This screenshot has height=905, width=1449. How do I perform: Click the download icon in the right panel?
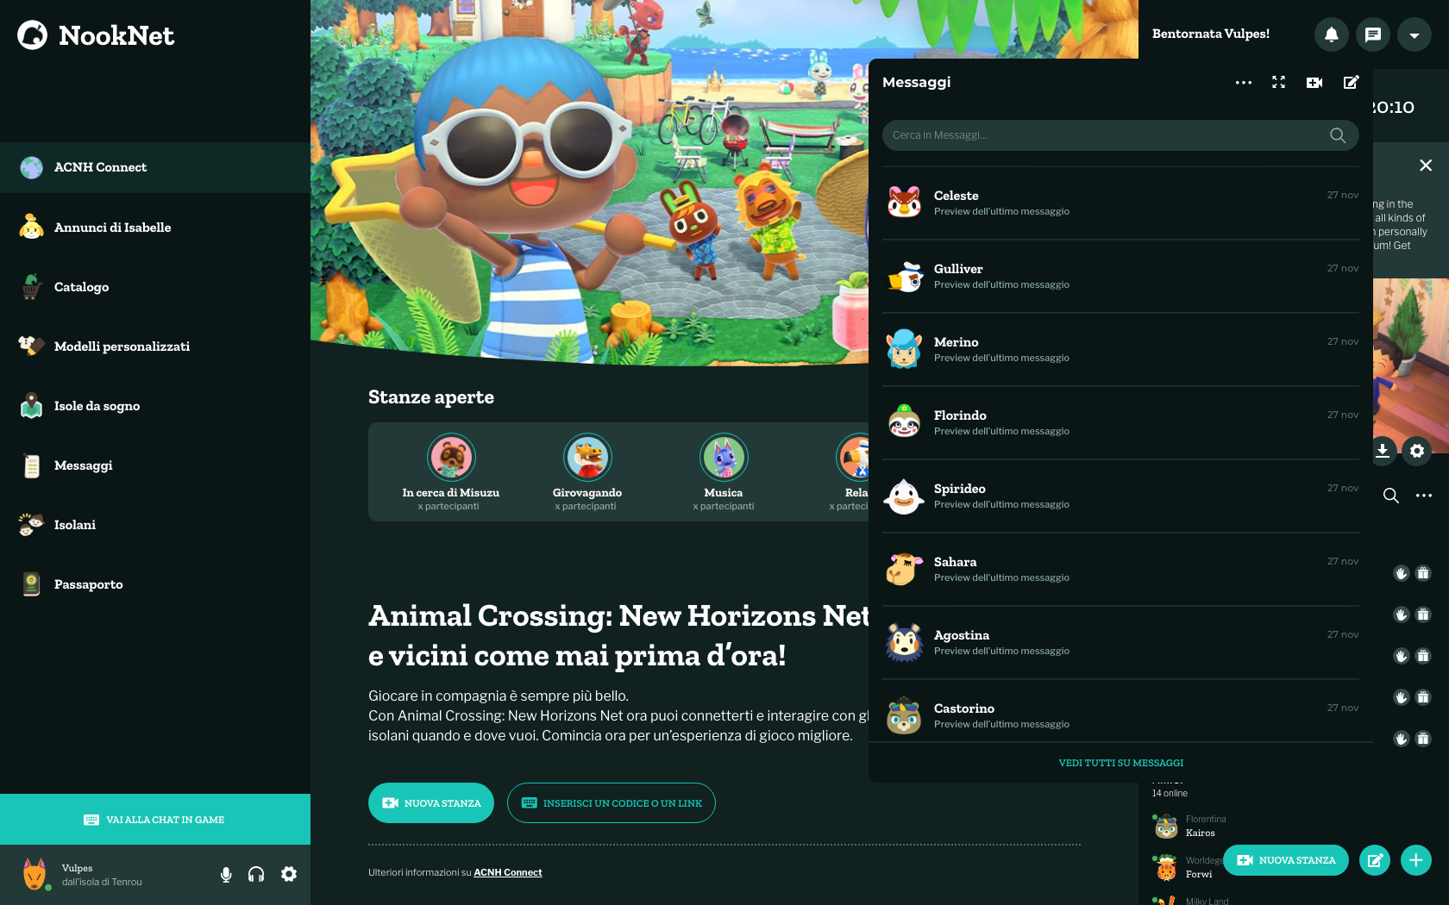point(1382,451)
